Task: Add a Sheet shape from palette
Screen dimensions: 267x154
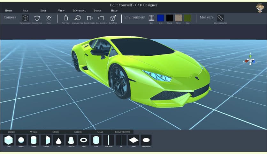Action: pyautogui.click(x=133, y=140)
